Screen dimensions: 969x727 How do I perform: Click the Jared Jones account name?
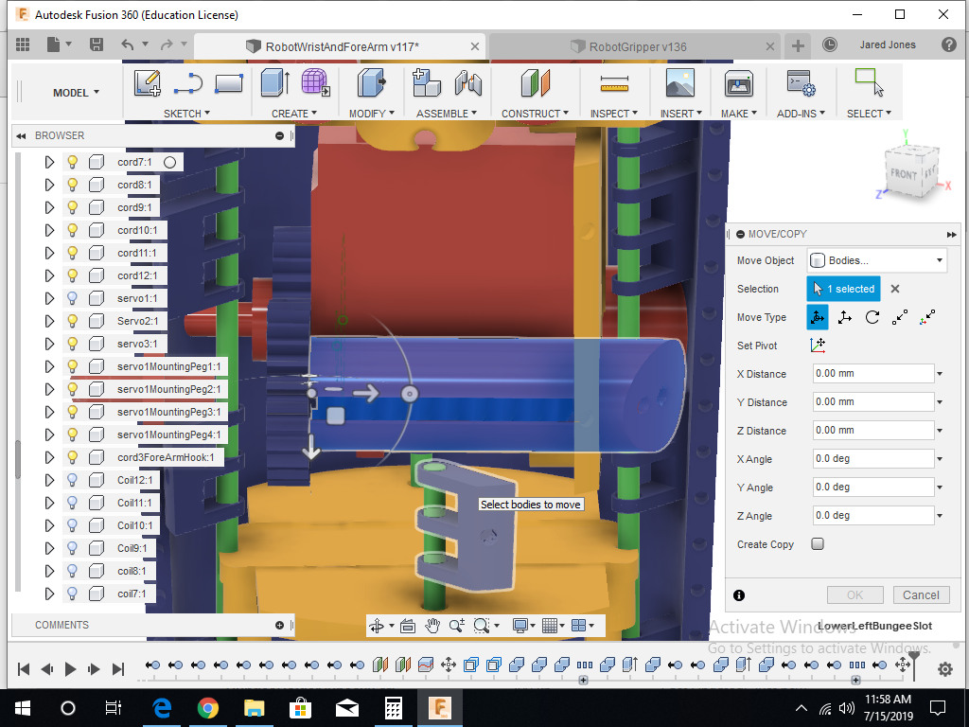pos(888,44)
